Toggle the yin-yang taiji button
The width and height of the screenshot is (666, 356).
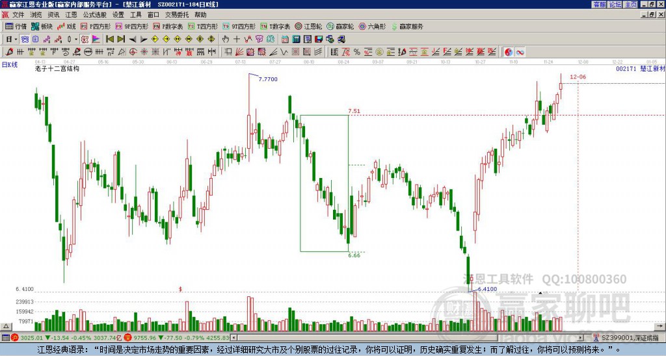click(509, 52)
